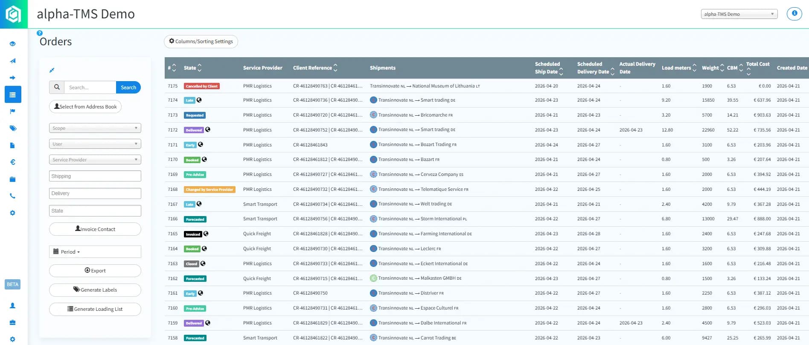Click order number 7165
Screen dimensions: 809x345
(x=173, y=234)
